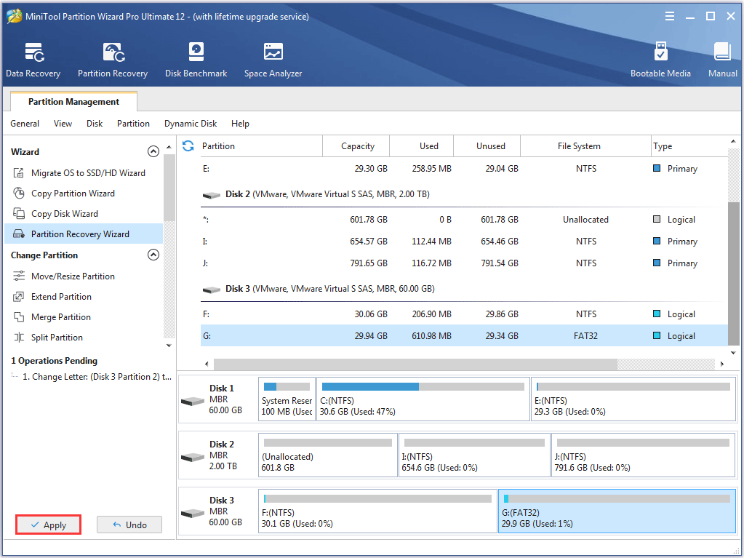Screen dimensions: 744x558
Task: Create Bootable Media
Action: [x=660, y=60]
